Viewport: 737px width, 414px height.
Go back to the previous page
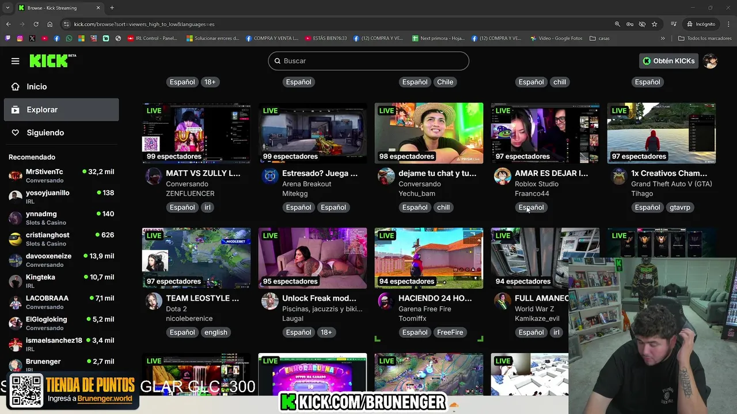tap(8, 24)
